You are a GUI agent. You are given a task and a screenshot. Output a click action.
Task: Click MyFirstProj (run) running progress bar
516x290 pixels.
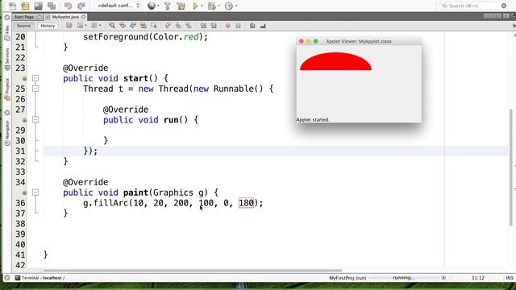point(404,278)
